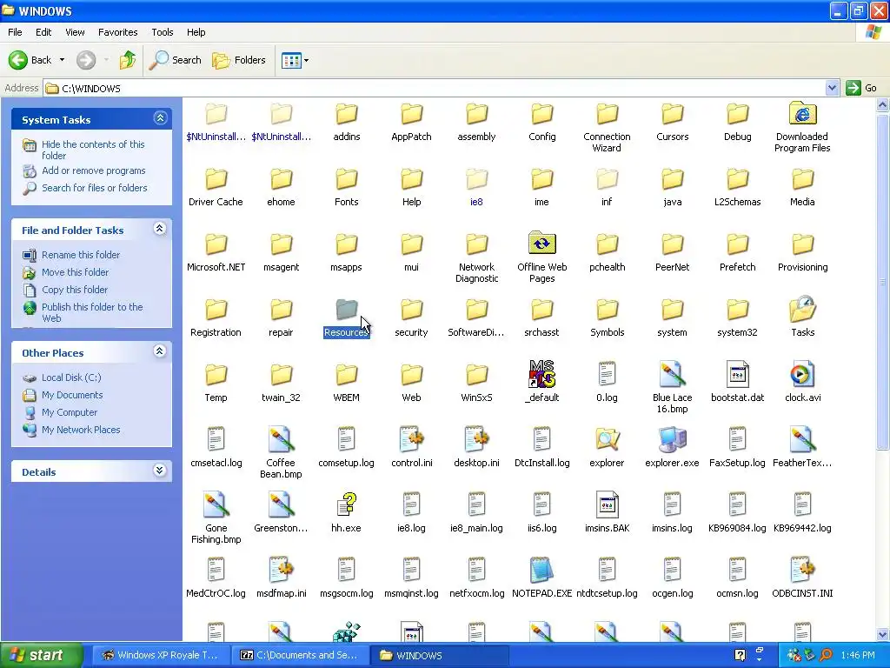Click the file list scroll down arrow
Image resolution: width=890 pixels, height=668 pixels.
point(883,634)
